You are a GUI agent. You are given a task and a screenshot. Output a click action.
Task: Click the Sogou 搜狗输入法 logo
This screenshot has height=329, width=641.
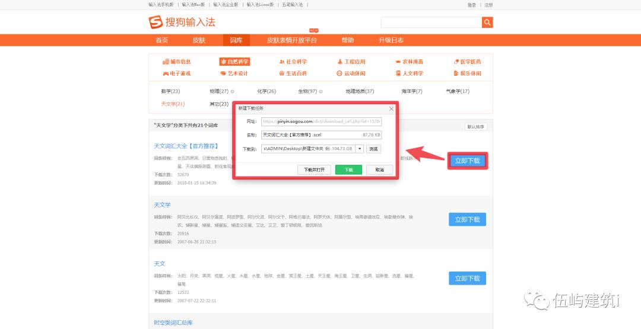(x=182, y=22)
